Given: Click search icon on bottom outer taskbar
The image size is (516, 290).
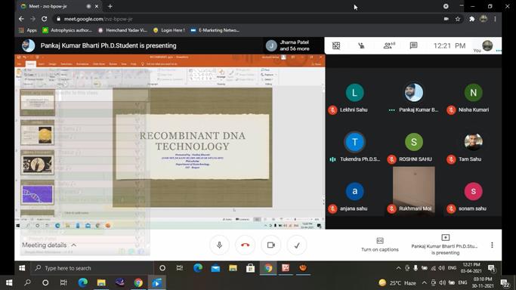Looking at the screenshot, I should pyautogui.click(x=27, y=282).
